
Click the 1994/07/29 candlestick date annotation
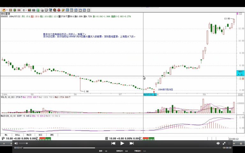[x=165, y=90]
